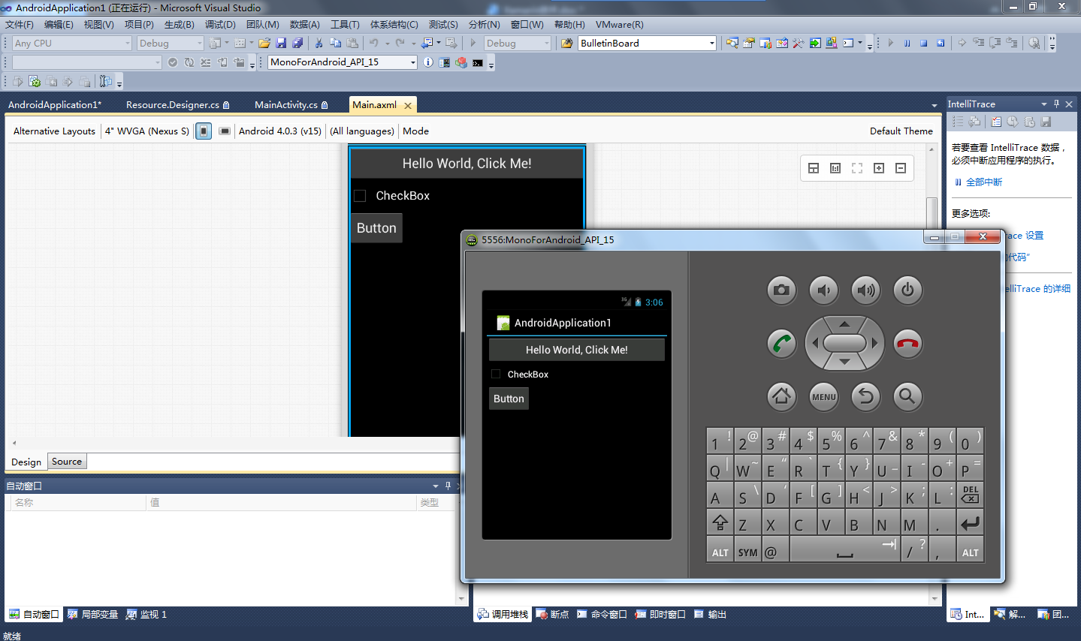The image size is (1081, 641).
Task: Switch to the Source view tab
Action: pyautogui.click(x=67, y=462)
